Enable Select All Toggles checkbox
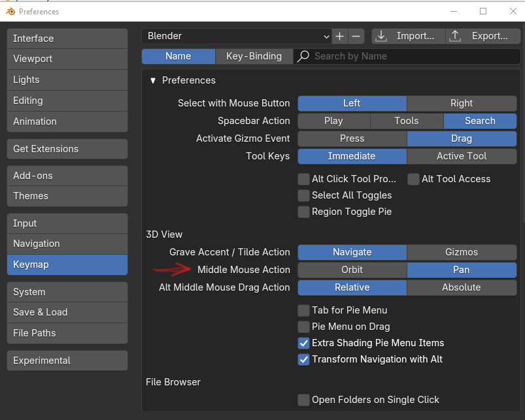Viewport: 525px width, 420px height. tap(303, 195)
